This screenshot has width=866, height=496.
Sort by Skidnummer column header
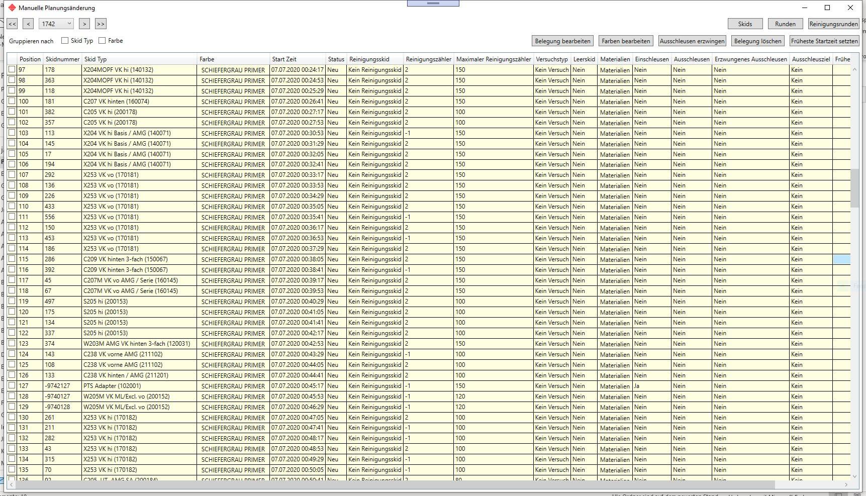(62, 59)
